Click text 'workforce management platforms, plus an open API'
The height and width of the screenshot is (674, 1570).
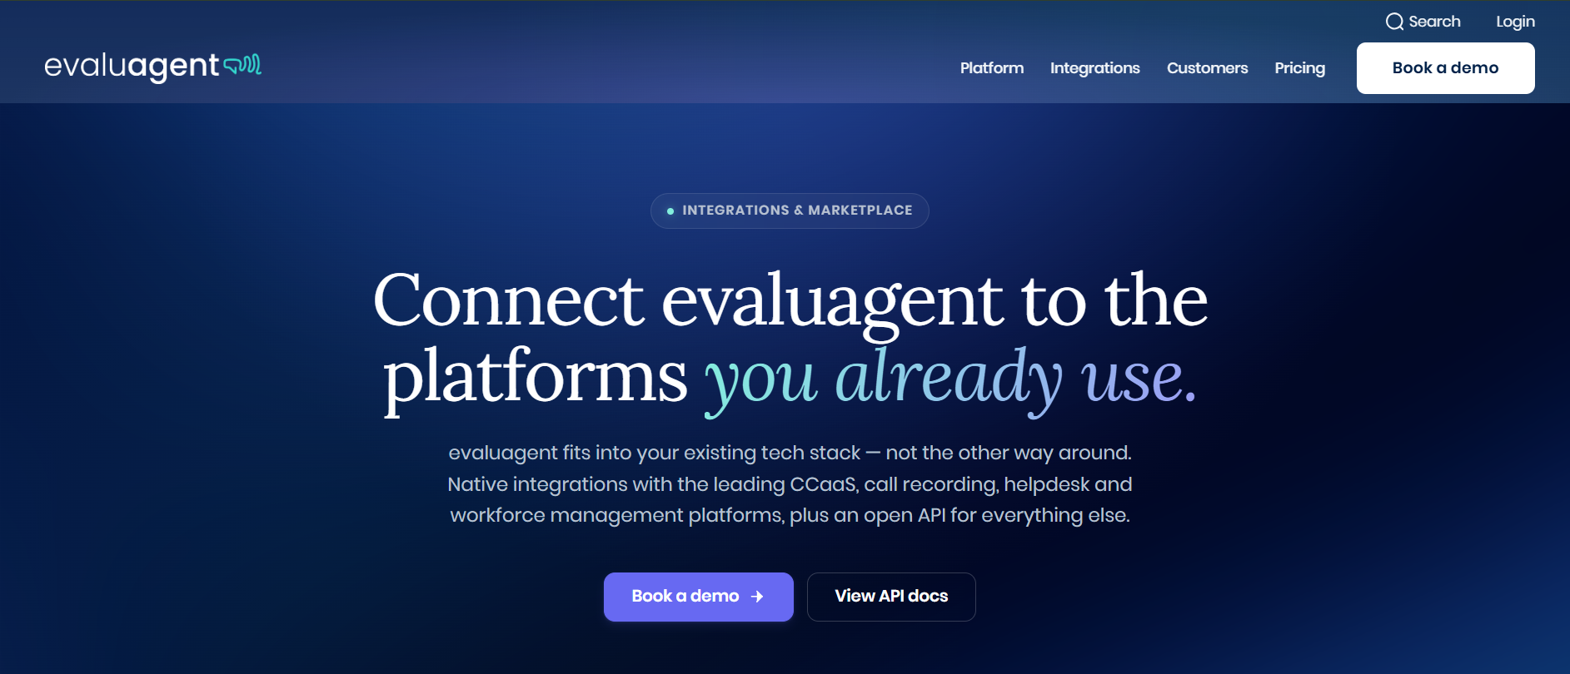(698, 515)
